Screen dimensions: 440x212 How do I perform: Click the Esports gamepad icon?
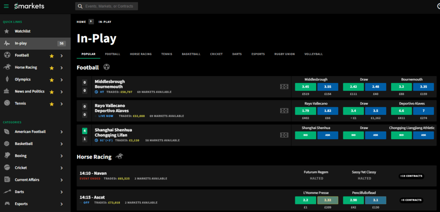pos(7,204)
